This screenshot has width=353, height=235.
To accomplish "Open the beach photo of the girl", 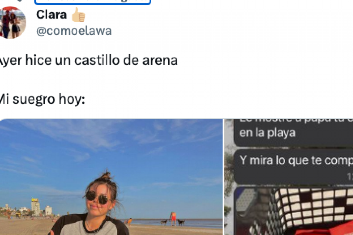I will 111,177.
